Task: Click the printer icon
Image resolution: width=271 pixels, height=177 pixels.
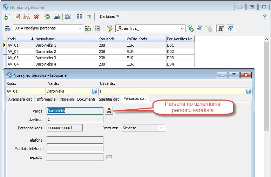Action: (57, 16)
